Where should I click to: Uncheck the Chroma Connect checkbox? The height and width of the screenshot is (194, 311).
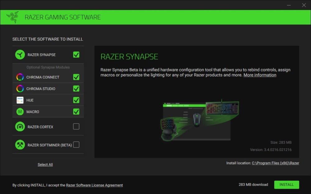tap(76, 77)
